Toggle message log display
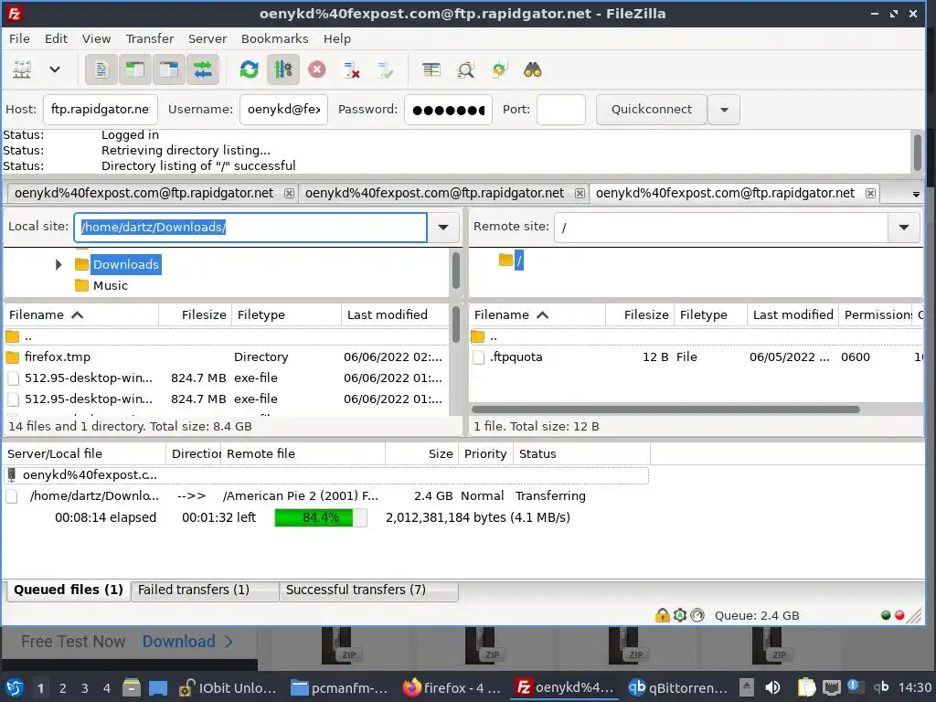The height and width of the screenshot is (702, 936). 101,69
